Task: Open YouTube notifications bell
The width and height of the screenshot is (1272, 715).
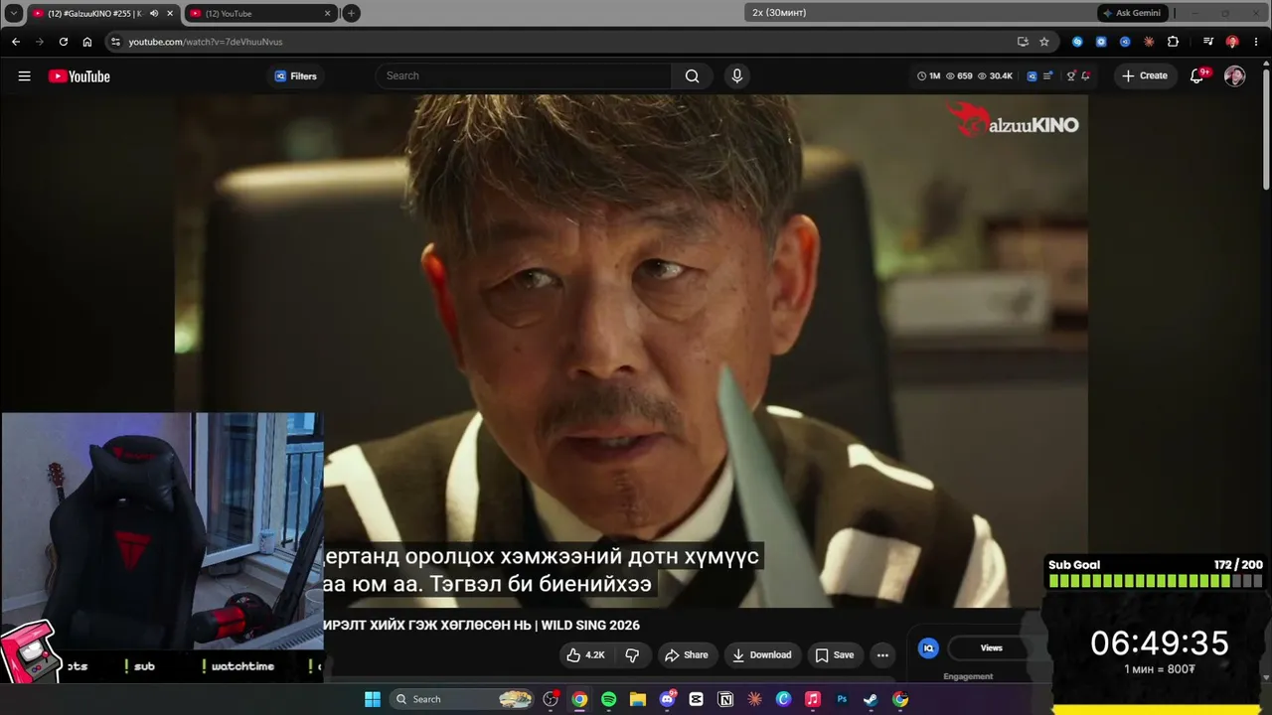Action: [x=1197, y=76]
